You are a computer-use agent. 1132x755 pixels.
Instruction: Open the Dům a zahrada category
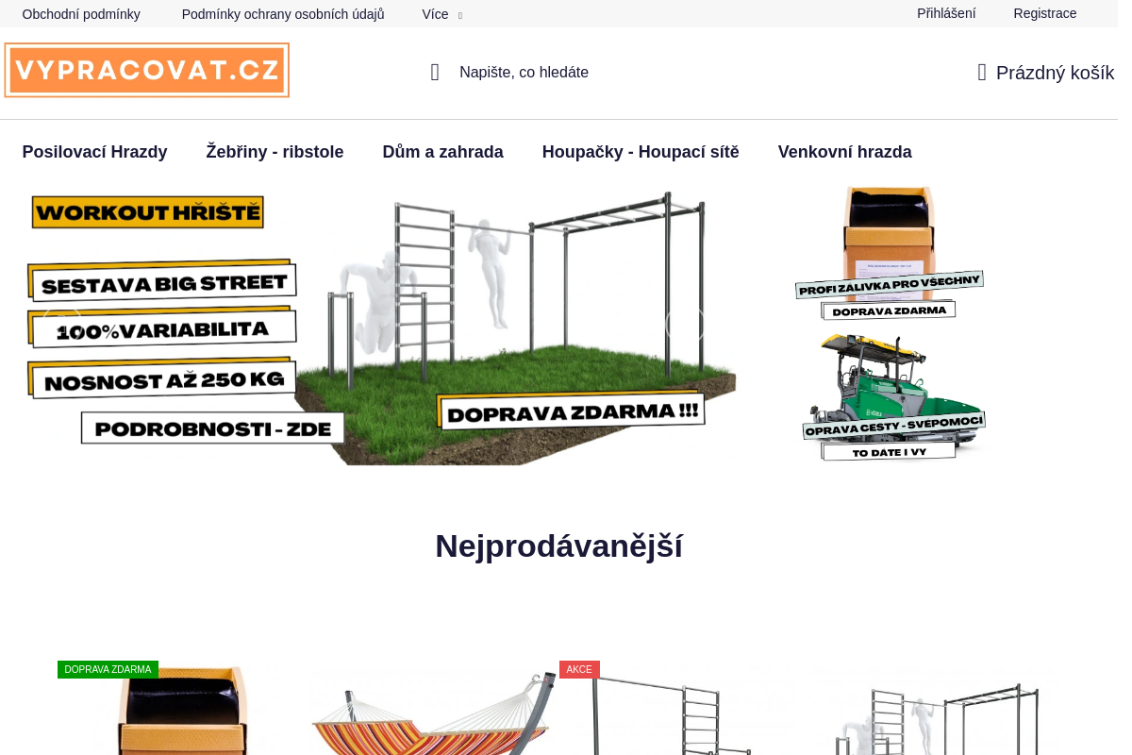pyautogui.click(x=442, y=151)
